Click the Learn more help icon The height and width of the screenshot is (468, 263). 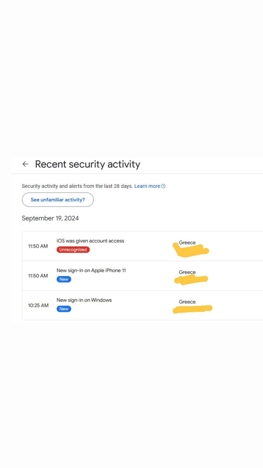pyautogui.click(x=163, y=186)
